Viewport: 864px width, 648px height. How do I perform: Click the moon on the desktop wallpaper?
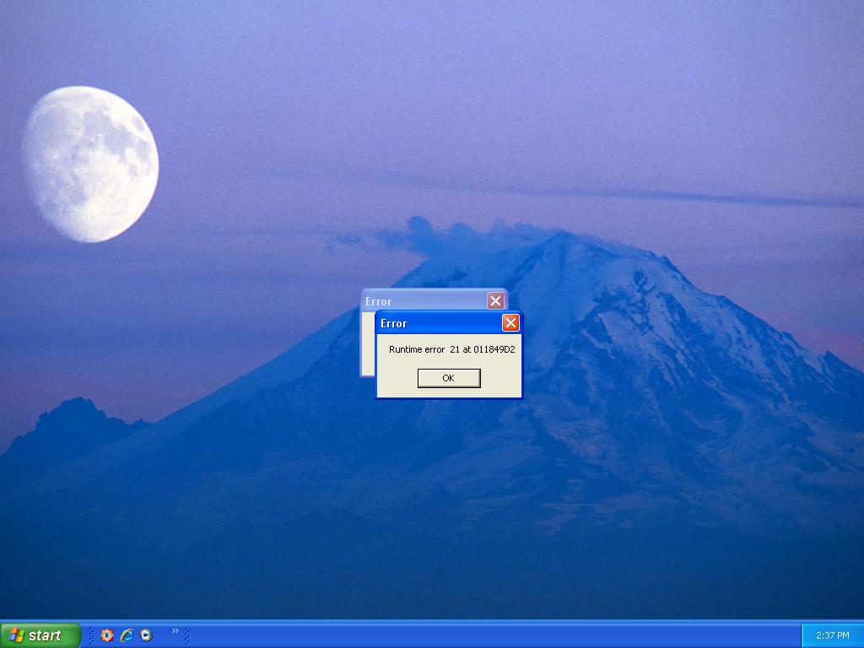(x=90, y=164)
